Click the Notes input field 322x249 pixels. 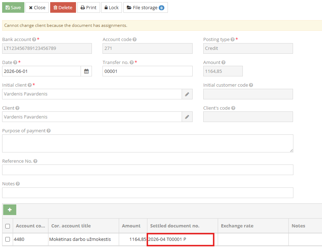[148, 193]
